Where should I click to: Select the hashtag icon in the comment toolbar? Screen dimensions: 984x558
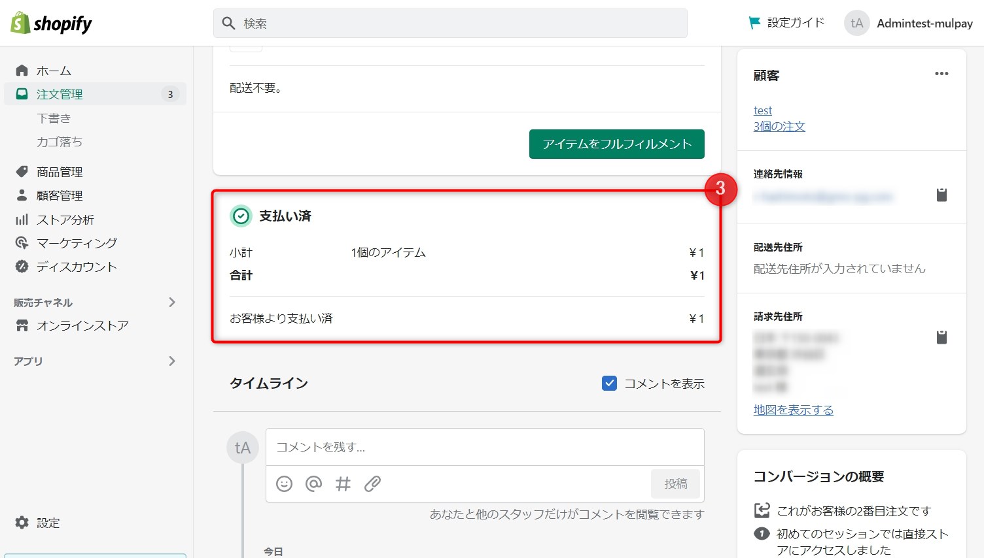(343, 484)
